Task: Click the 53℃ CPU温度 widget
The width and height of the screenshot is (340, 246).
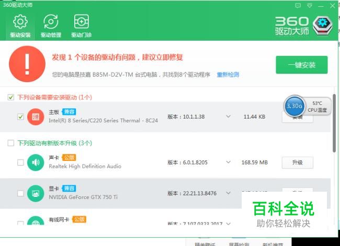Action: click(318, 107)
